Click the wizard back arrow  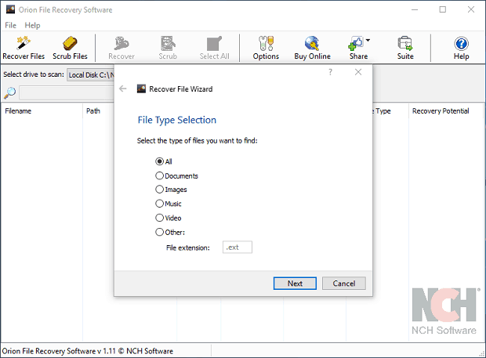(x=123, y=89)
